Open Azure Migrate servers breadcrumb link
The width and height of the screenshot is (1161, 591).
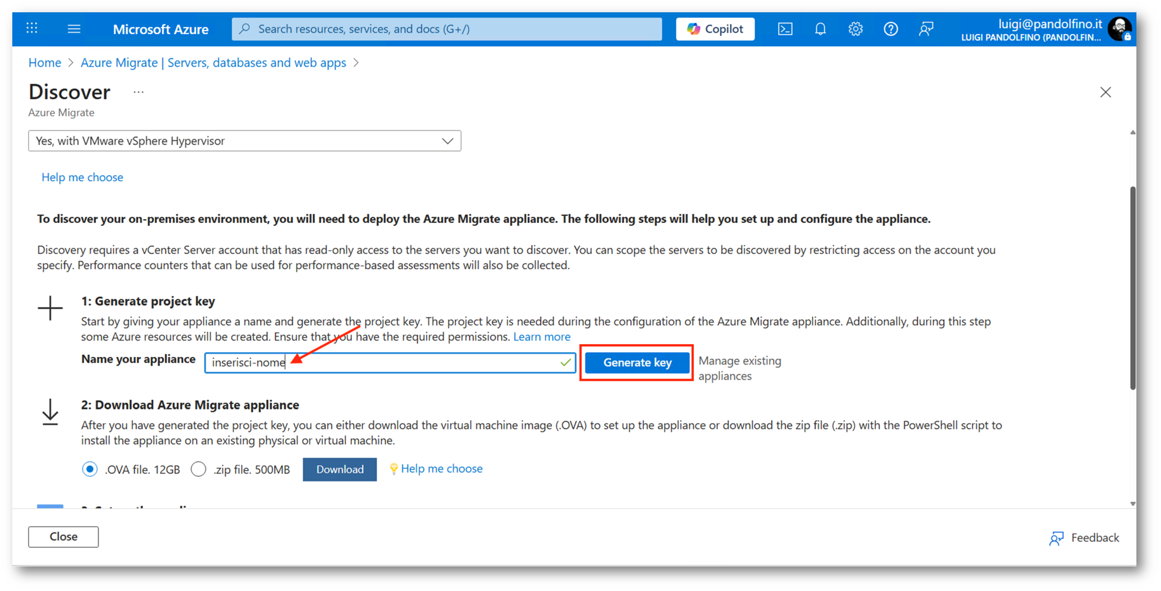coord(213,63)
